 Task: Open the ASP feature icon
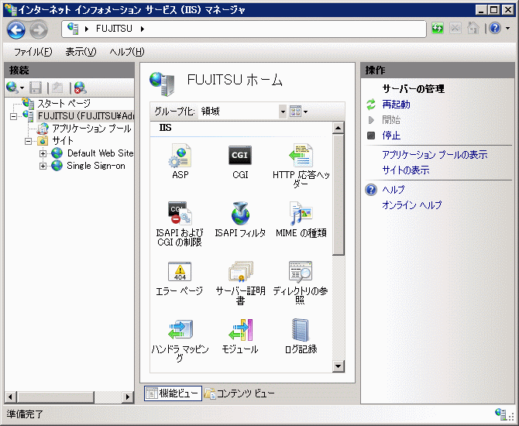click(x=180, y=161)
